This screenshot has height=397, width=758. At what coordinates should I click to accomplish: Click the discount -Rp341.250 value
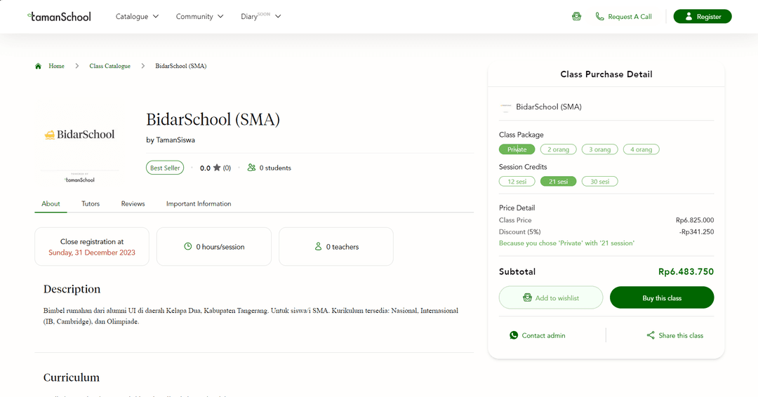pos(697,232)
